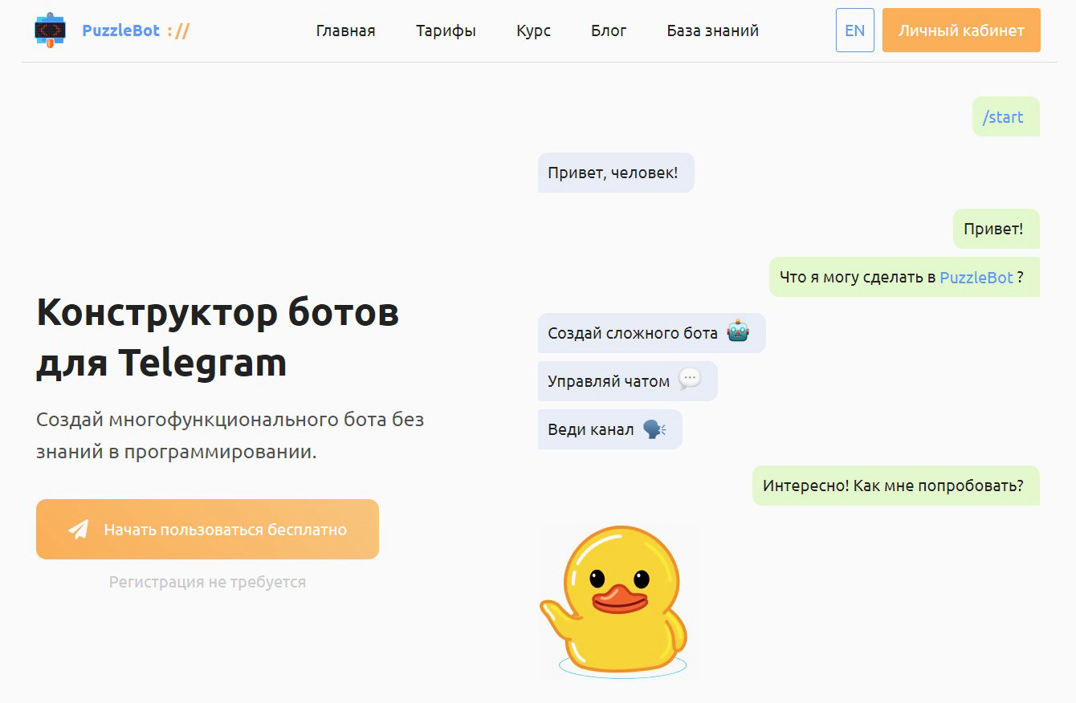
Task: Switch language to EN
Action: (x=854, y=30)
